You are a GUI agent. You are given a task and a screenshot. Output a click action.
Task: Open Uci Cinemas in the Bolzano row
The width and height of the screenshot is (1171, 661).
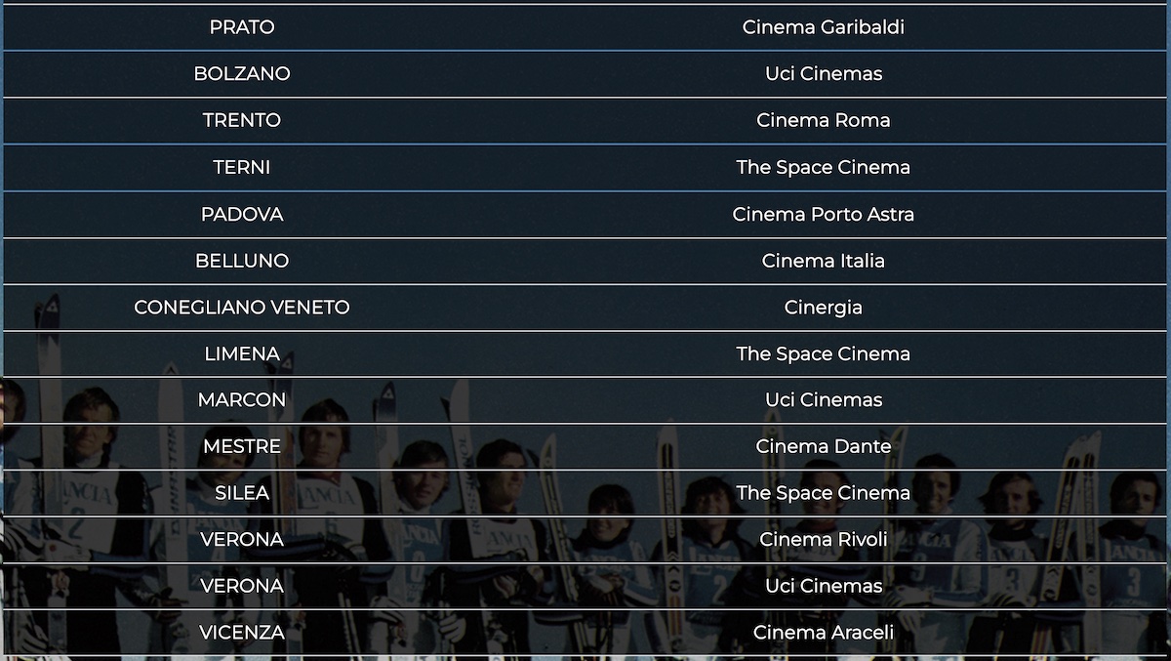824,73
